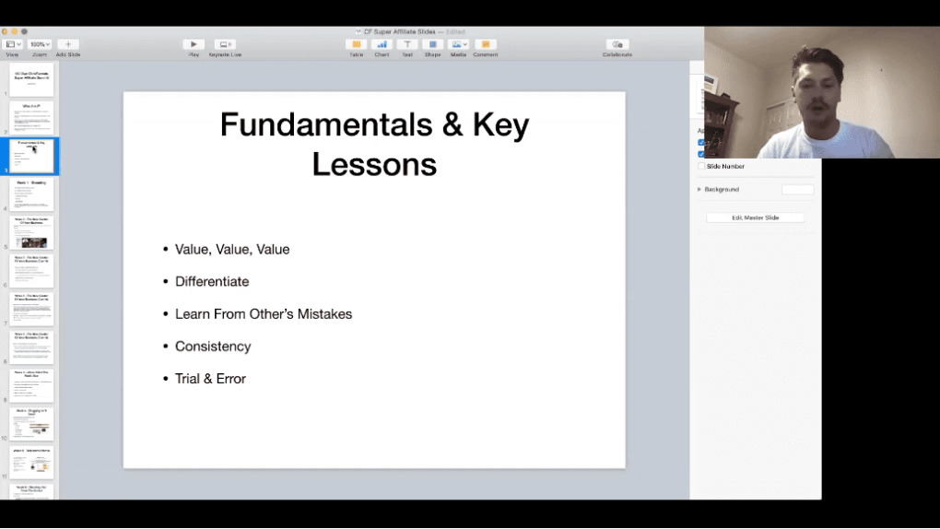
Task: Enable the Slide Number checkbox
Action: pos(701,166)
